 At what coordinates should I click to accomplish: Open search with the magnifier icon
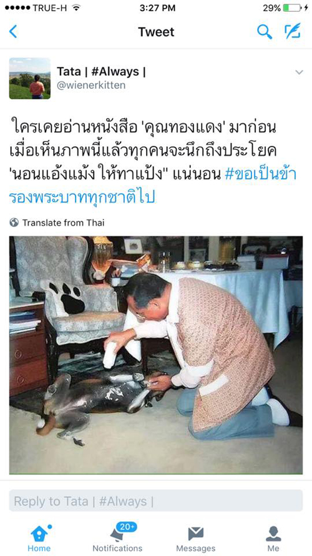click(264, 32)
